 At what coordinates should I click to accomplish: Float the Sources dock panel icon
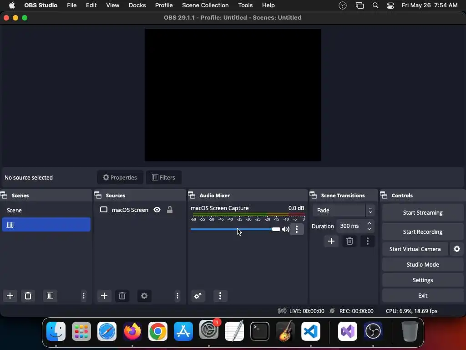tap(98, 196)
